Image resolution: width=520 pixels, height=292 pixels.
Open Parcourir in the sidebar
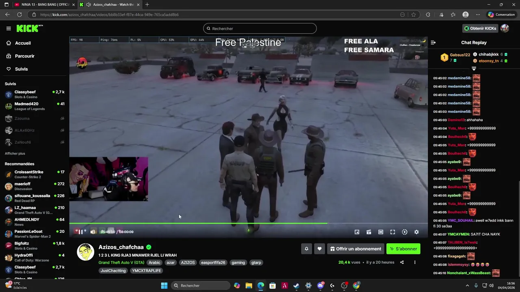tap(24, 56)
